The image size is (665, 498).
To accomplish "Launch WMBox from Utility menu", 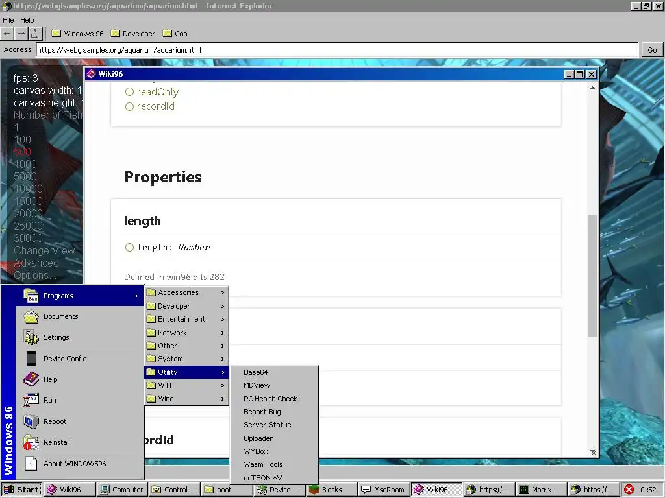I will [x=274, y=451].
